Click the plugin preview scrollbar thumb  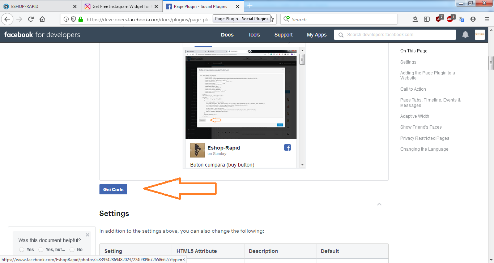(302, 59)
